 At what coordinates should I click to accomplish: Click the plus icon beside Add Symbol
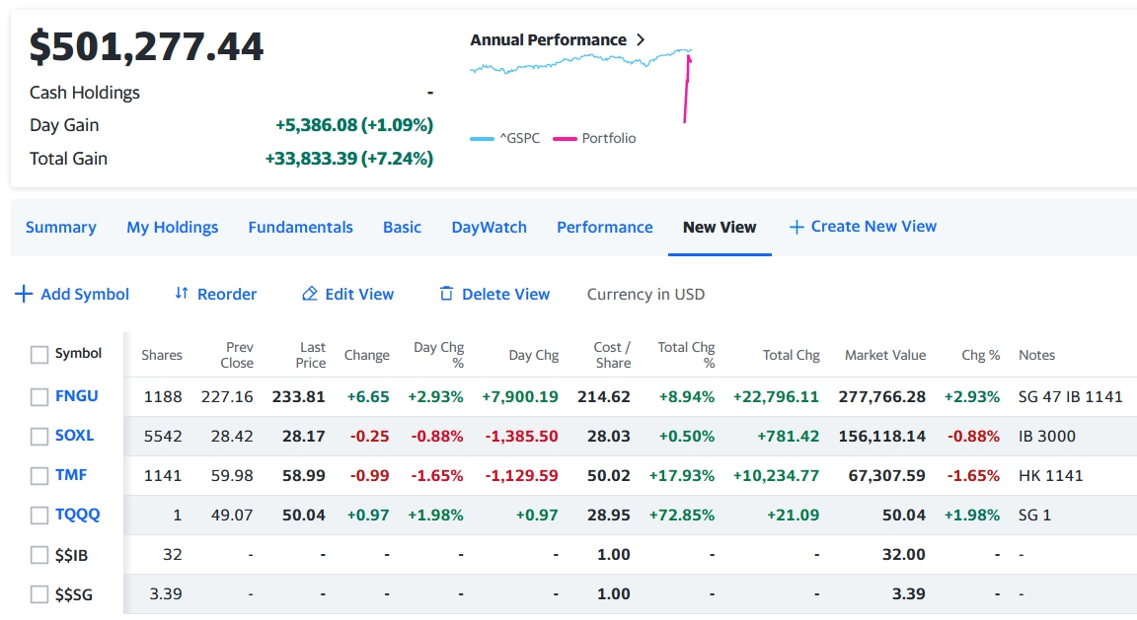(25, 294)
